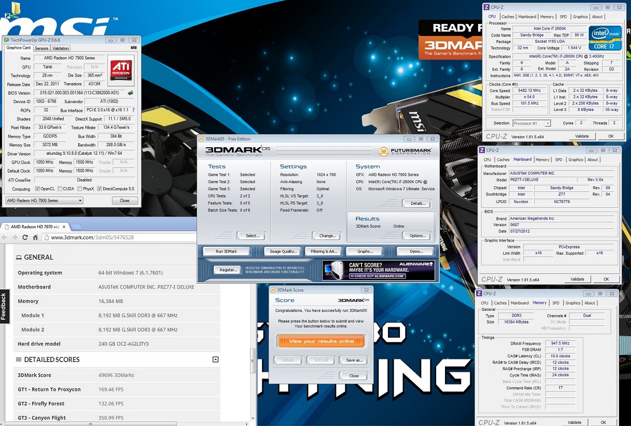Click GPU-Z BIOS version field

point(79,93)
